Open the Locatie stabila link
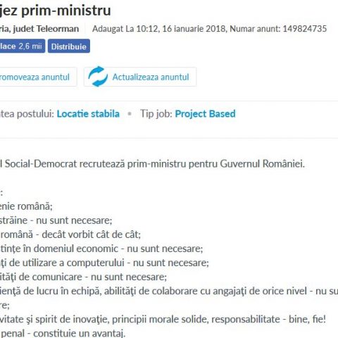This screenshot has width=338, height=338. 88,114
